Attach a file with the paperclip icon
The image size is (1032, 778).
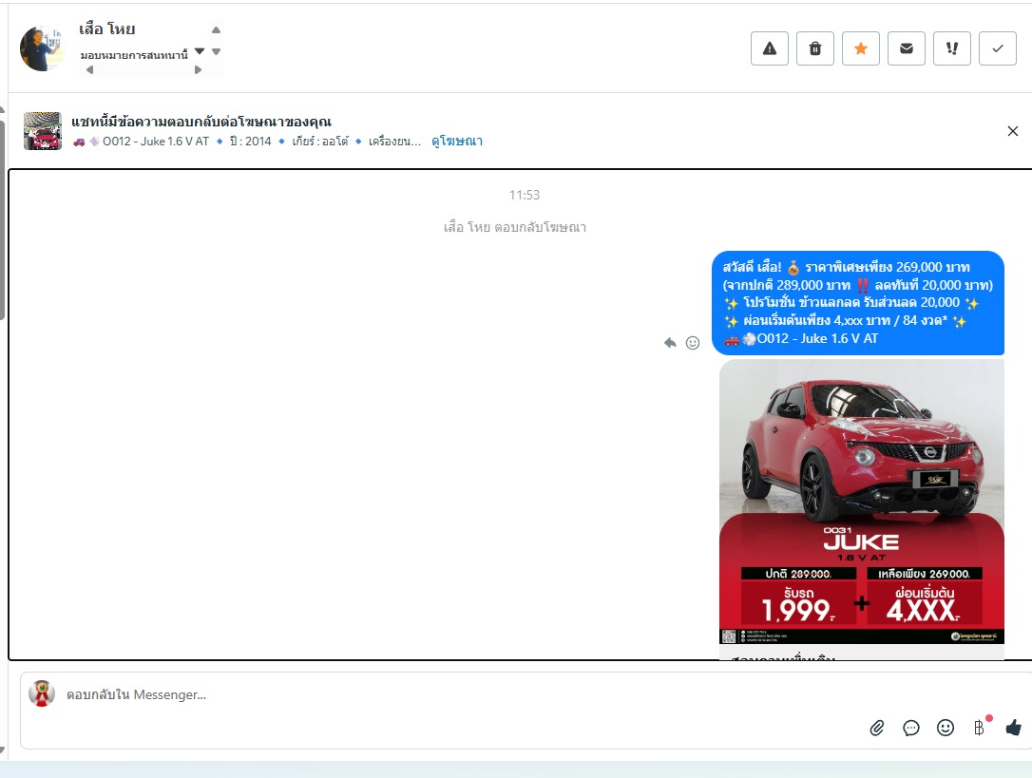click(877, 728)
